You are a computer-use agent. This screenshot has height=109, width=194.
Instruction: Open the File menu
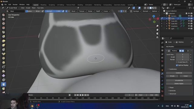click(x=5, y=5)
